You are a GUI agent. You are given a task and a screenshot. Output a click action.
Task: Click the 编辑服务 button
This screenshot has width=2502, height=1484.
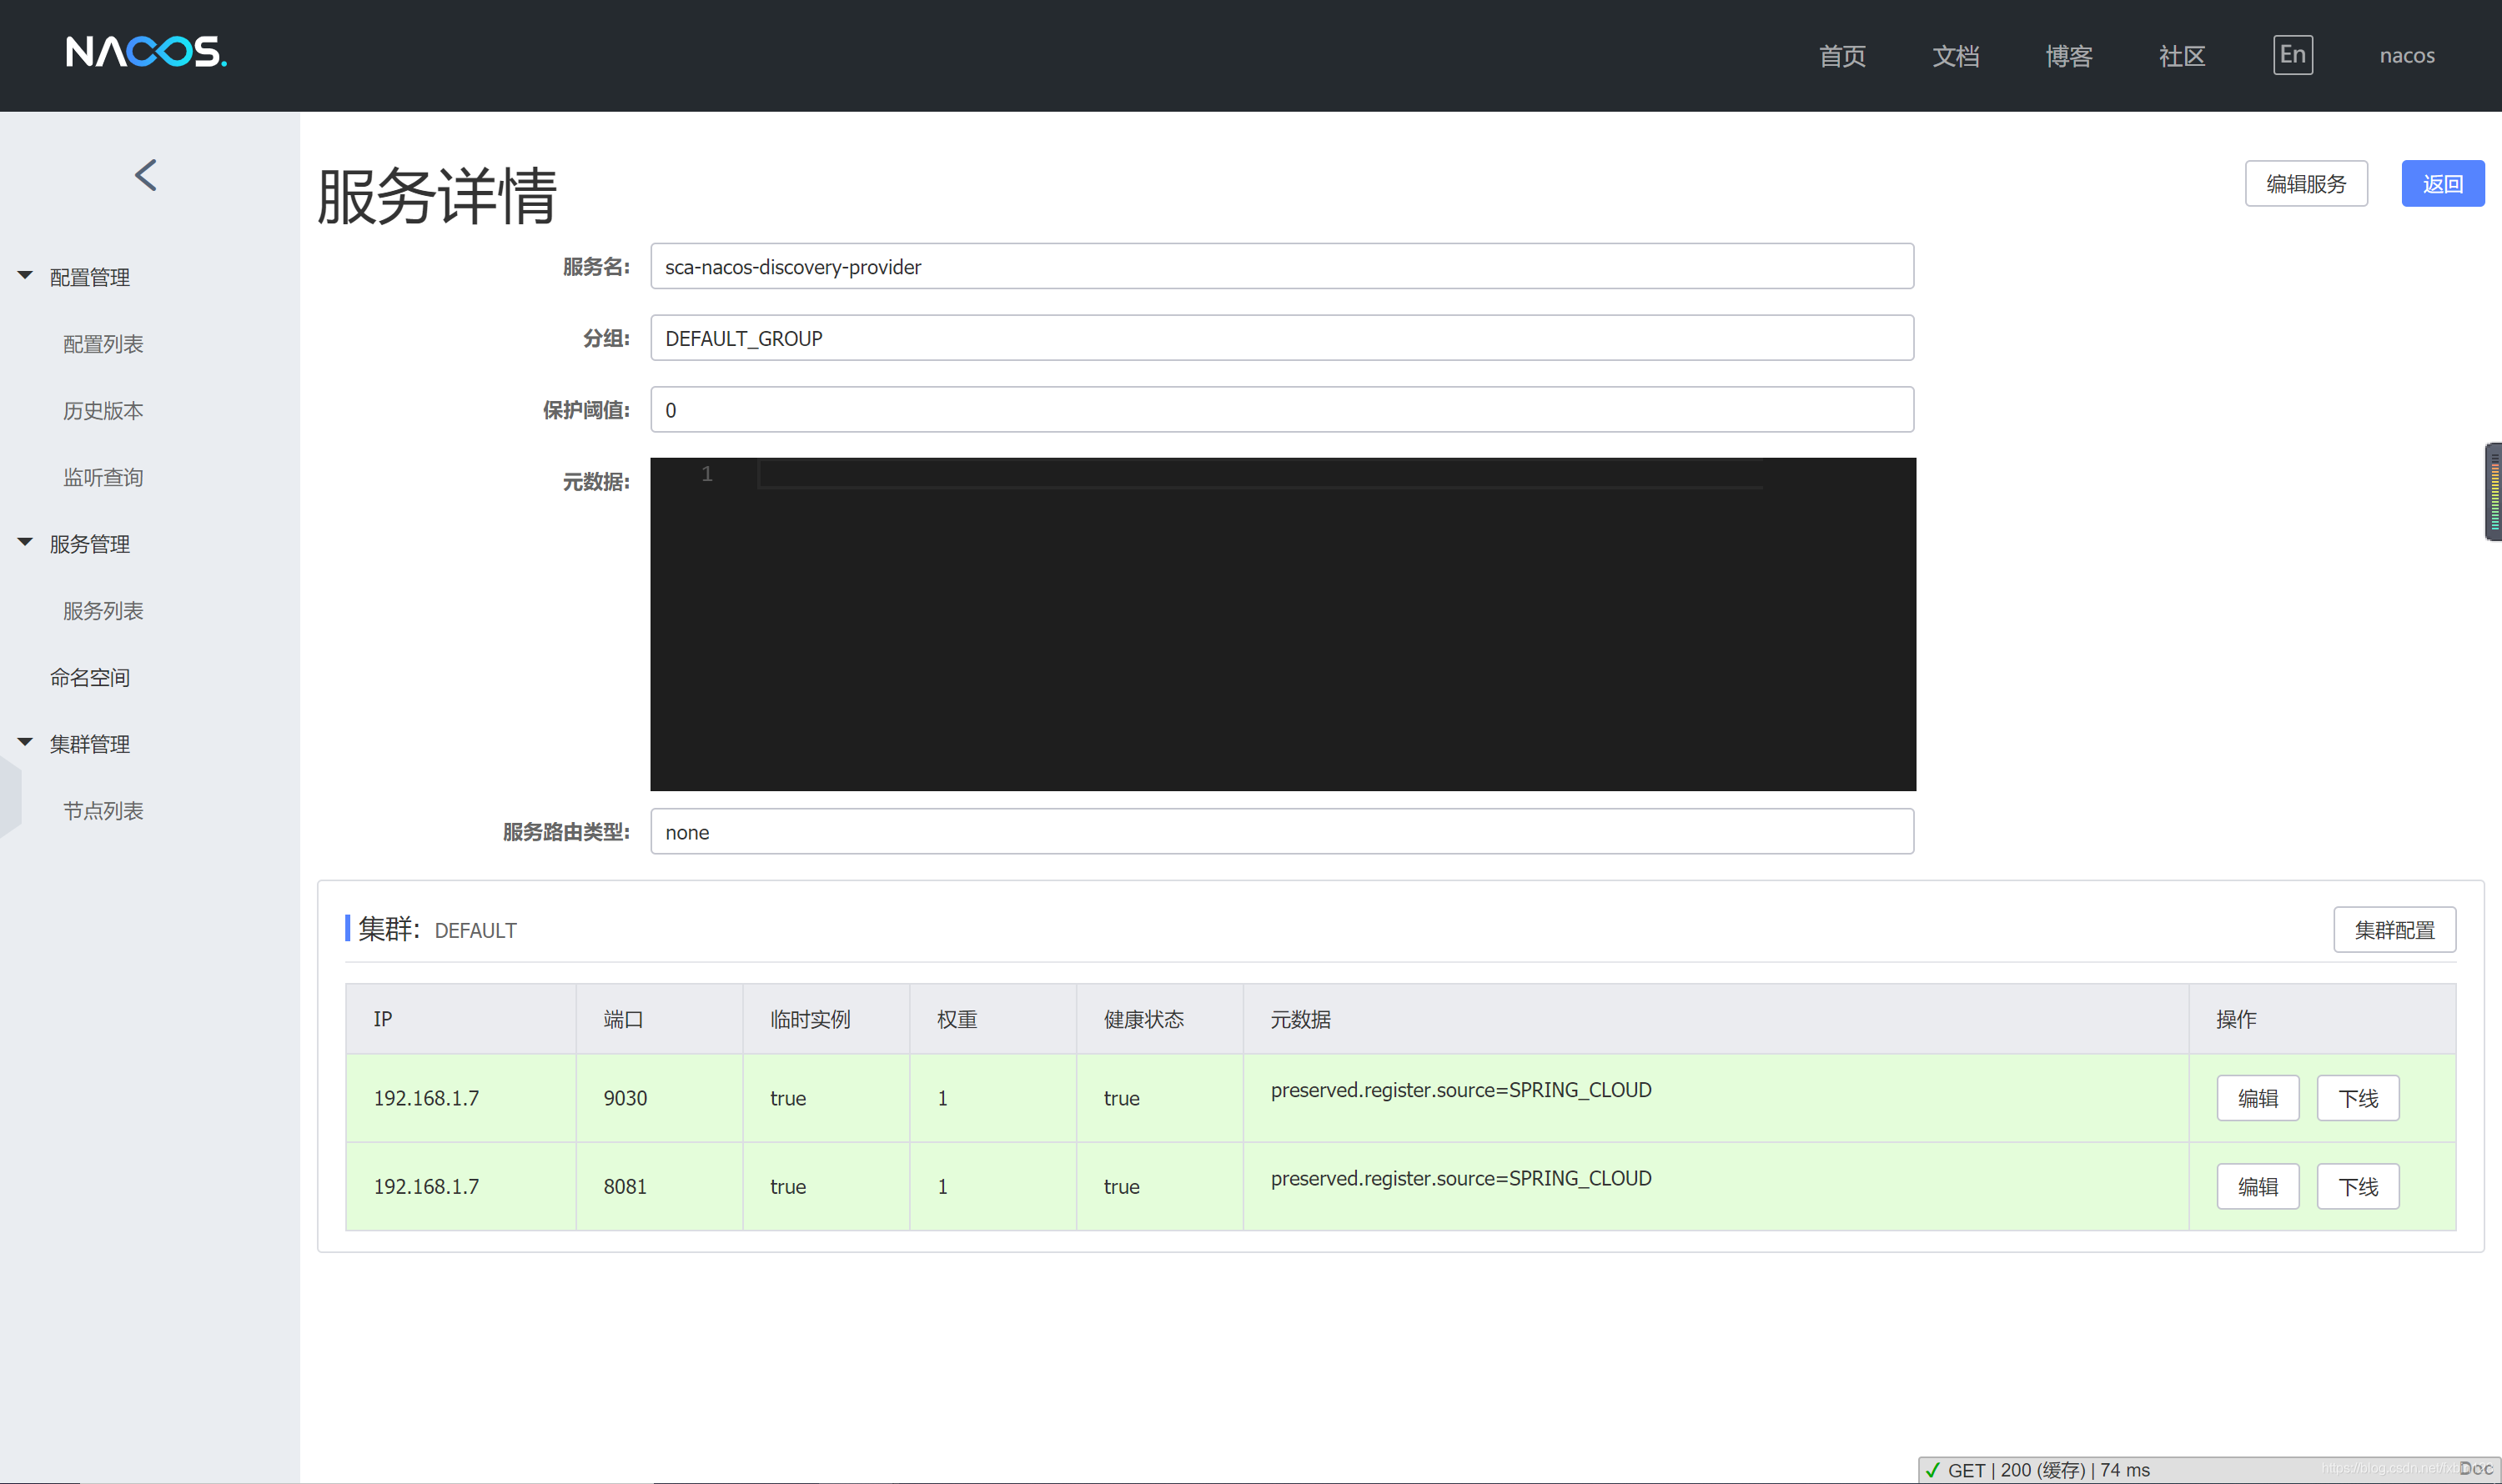pos(2305,184)
